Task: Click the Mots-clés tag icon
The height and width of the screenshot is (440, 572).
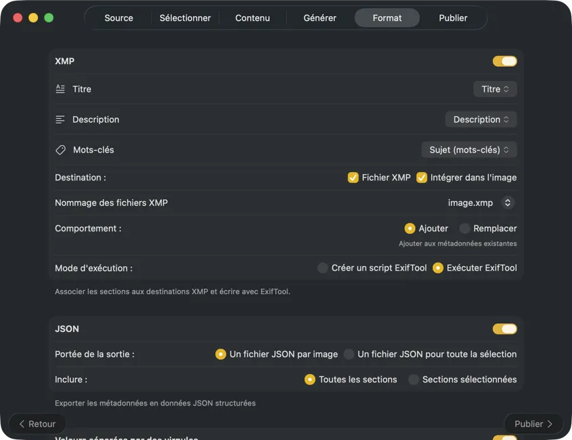Action: 60,150
